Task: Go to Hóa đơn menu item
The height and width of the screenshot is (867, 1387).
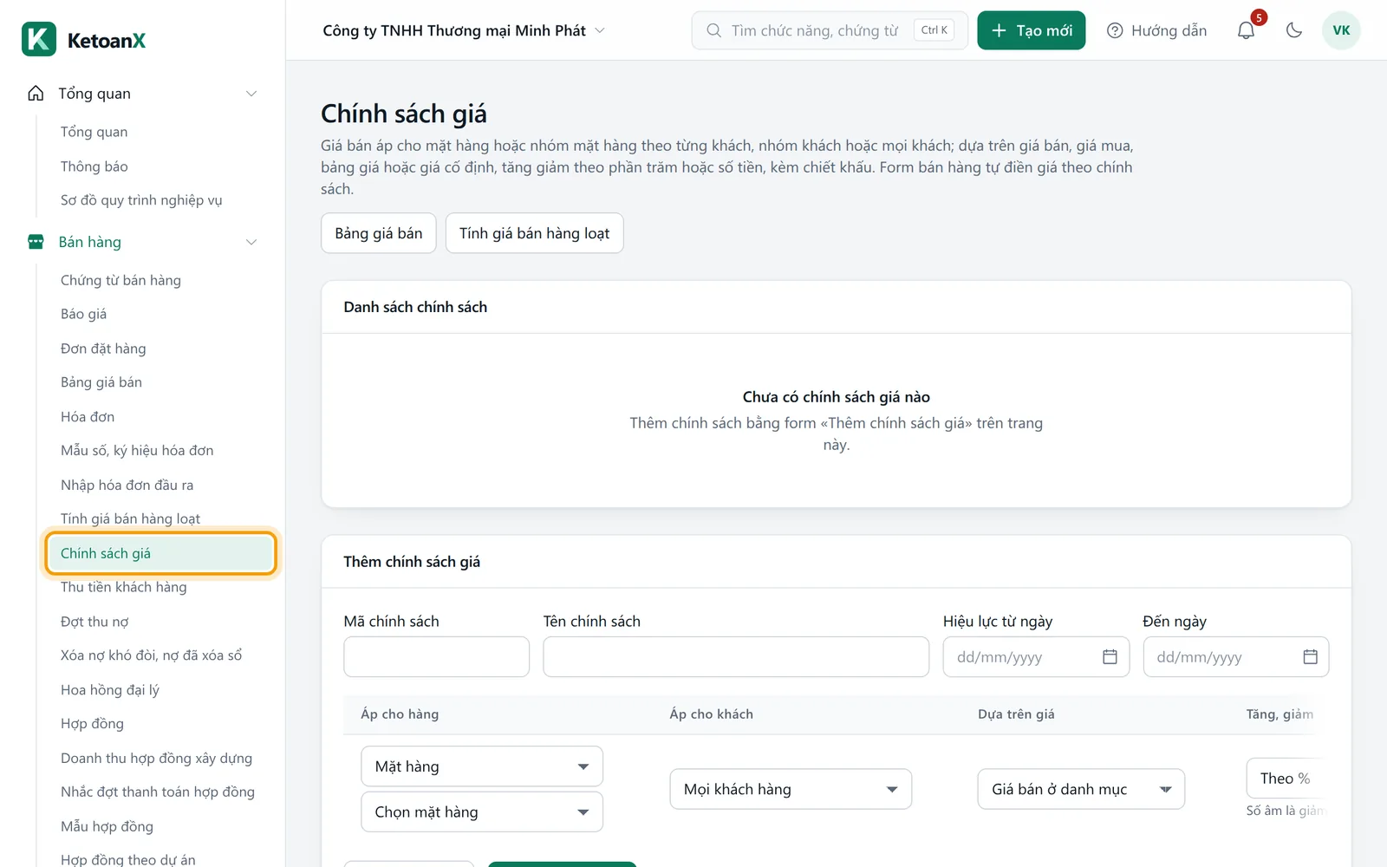Action: pos(88,416)
